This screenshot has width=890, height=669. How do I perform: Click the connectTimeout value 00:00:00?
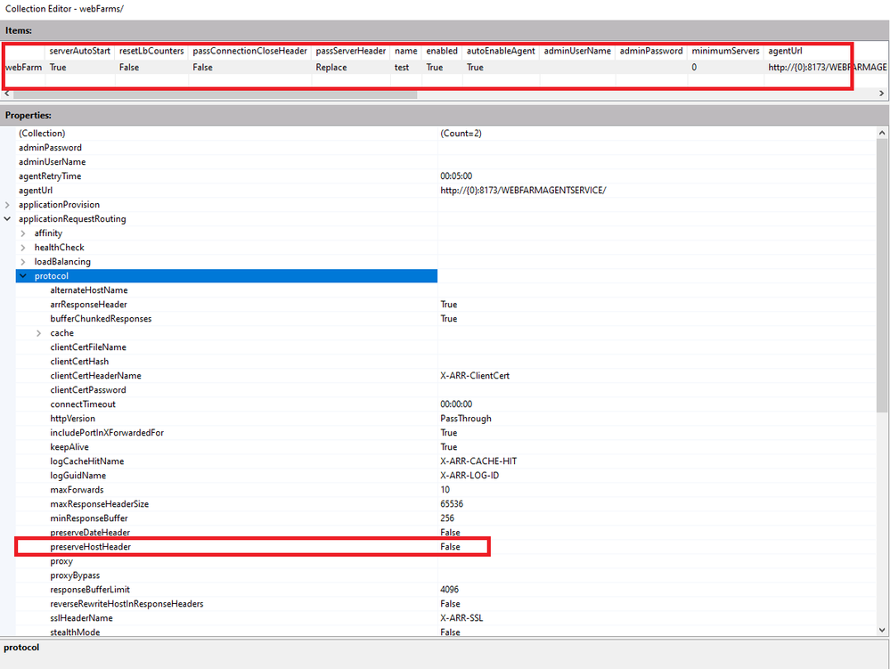456,404
